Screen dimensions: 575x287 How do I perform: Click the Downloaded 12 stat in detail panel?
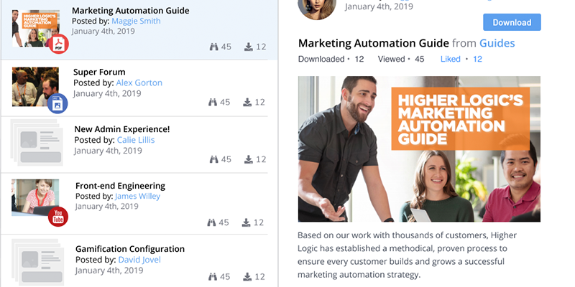pyautogui.click(x=331, y=59)
